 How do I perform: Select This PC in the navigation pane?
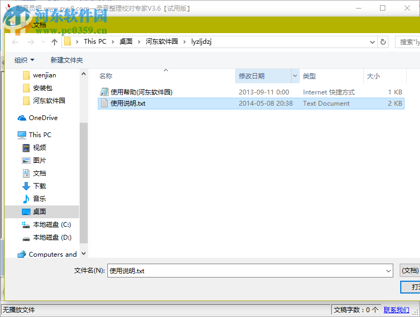[40, 134]
